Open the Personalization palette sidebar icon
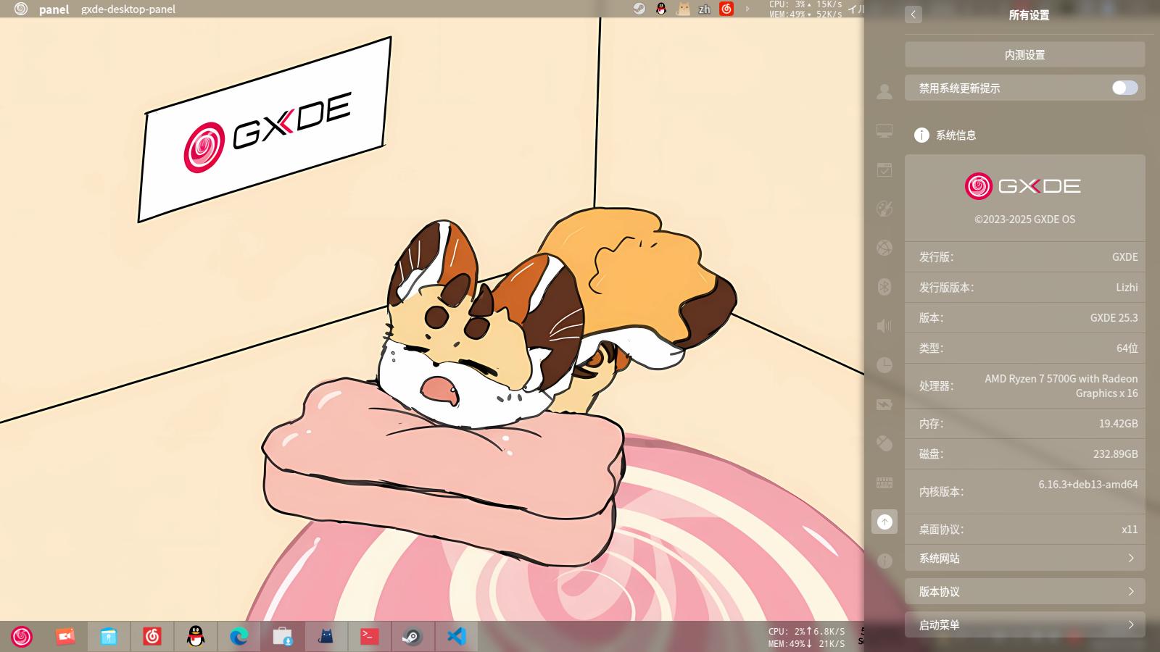The width and height of the screenshot is (1160, 652). (x=884, y=209)
